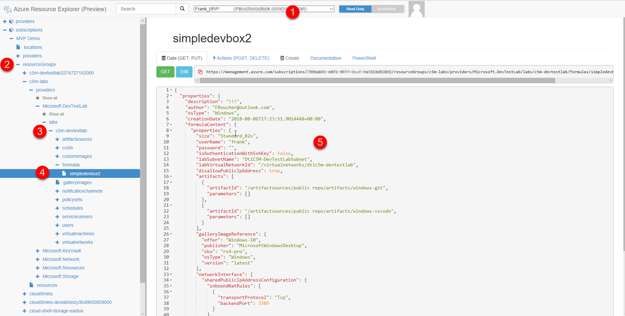This screenshot has width=625, height=316.
Task: Select the Microsoft.Resources provider
Action: click(63, 268)
